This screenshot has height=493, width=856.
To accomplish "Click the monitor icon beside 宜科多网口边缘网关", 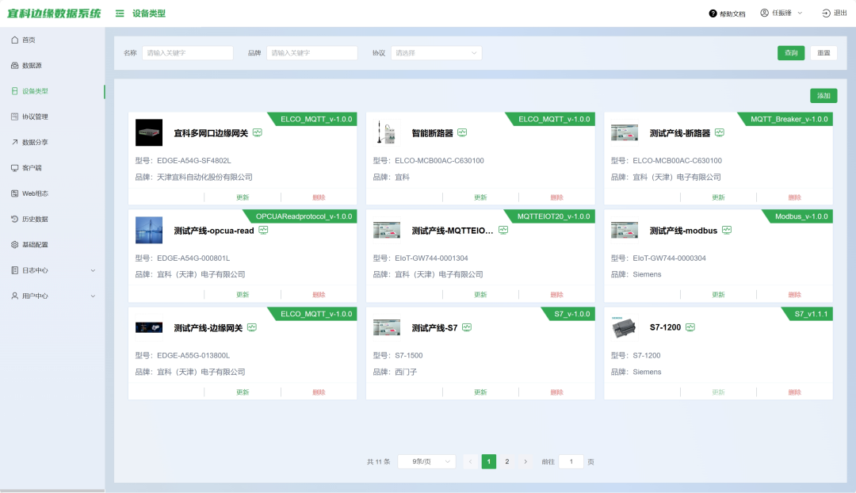I will 258,133.
